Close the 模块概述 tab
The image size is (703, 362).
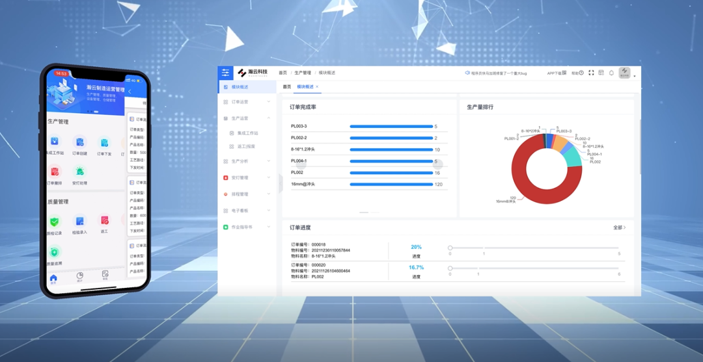click(x=318, y=86)
